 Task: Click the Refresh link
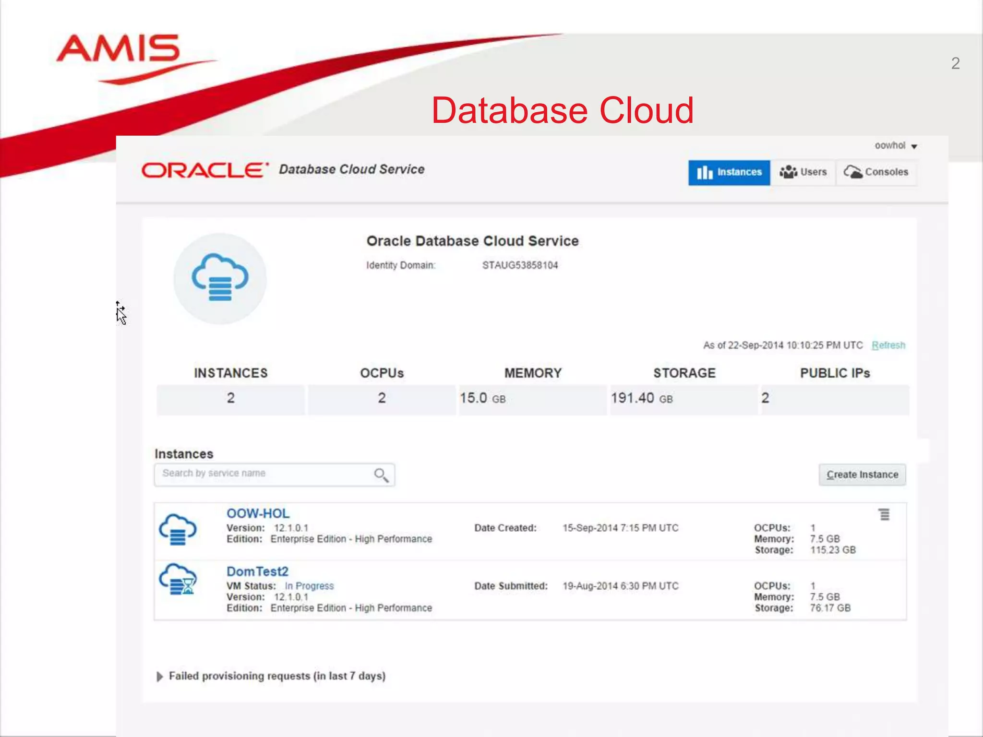point(888,345)
